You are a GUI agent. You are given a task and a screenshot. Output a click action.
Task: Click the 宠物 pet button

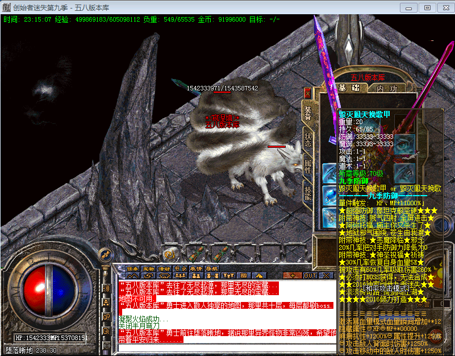(149, 268)
